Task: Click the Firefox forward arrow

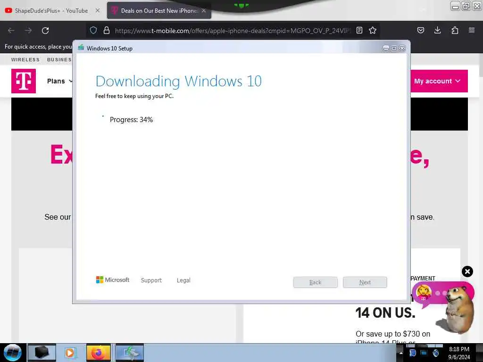Action: [28, 31]
